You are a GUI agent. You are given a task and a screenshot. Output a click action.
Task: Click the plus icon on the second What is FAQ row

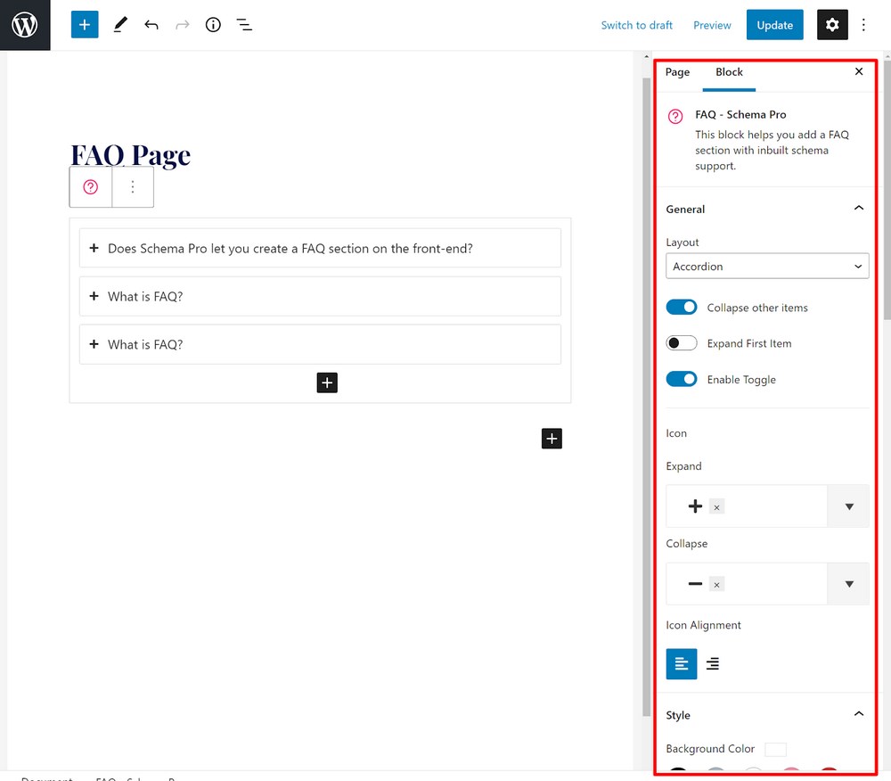tap(94, 296)
